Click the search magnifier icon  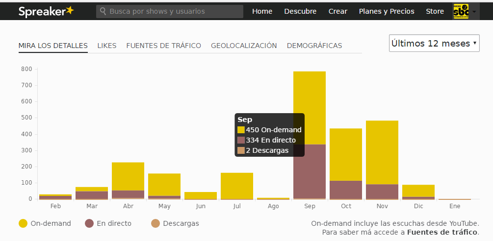(x=103, y=11)
